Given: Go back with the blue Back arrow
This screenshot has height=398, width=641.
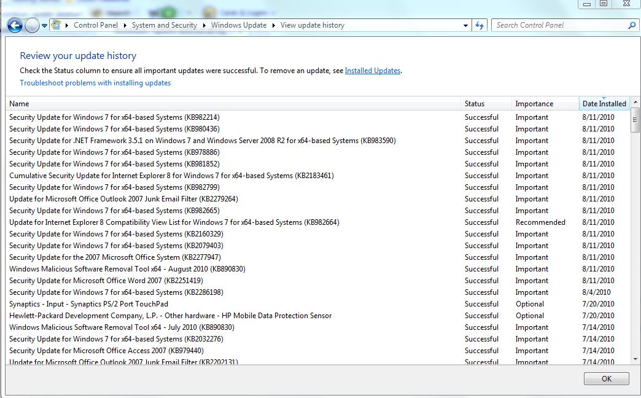Looking at the screenshot, I should tap(15, 25).
